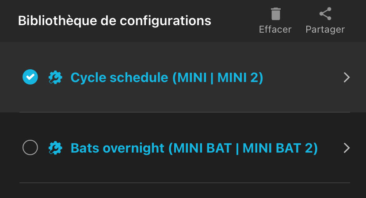Click the empty area below Bats overnight
Screen dimensions: 366x198
tap(177, 191)
